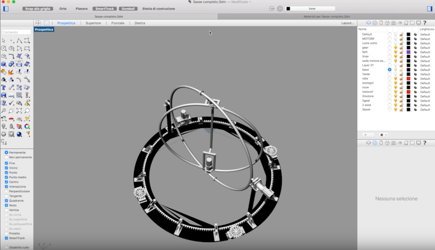Image resolution: width=435 pixels, height=250 pixels.
Task: Select the arrow pointer selection tool
Action: click(x=4, y=40)
